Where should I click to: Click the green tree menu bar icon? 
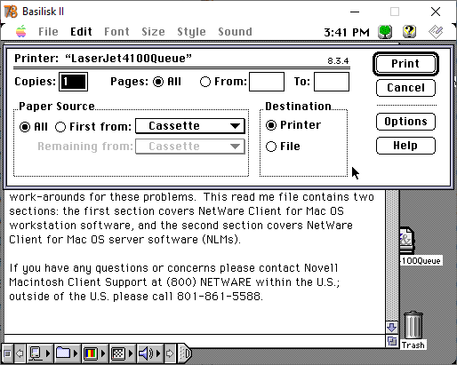[385, 32]
